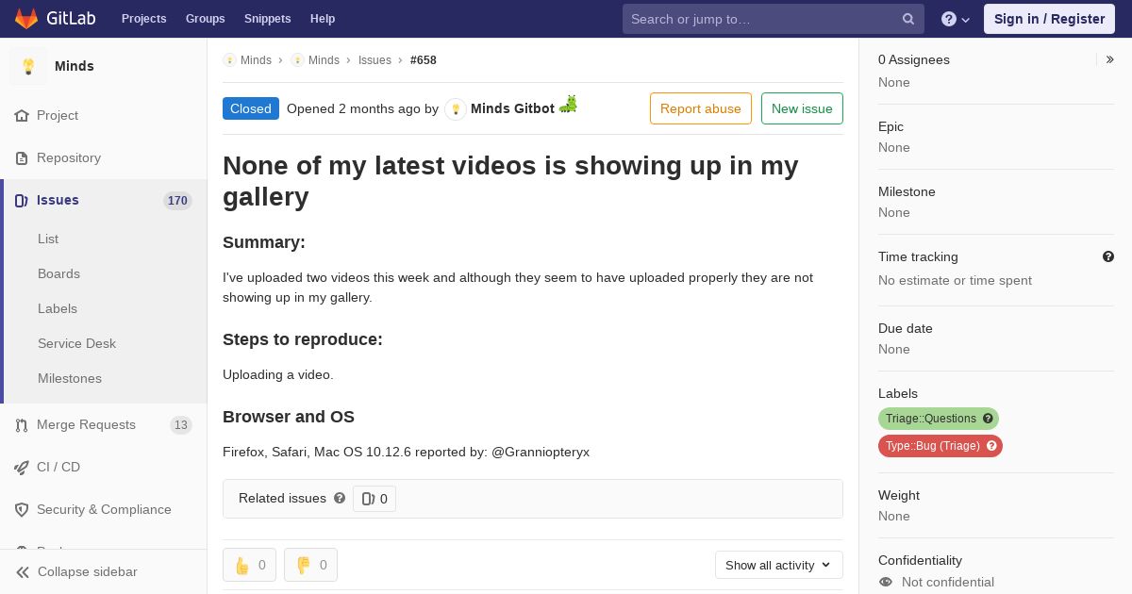Open the Help question mark menu

click(956, 19)
